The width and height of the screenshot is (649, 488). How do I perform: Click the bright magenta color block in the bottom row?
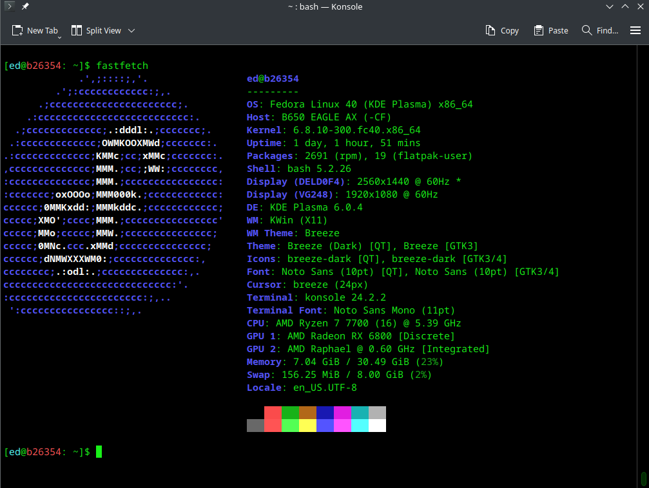pyautogui.click(x=342, y=426)
